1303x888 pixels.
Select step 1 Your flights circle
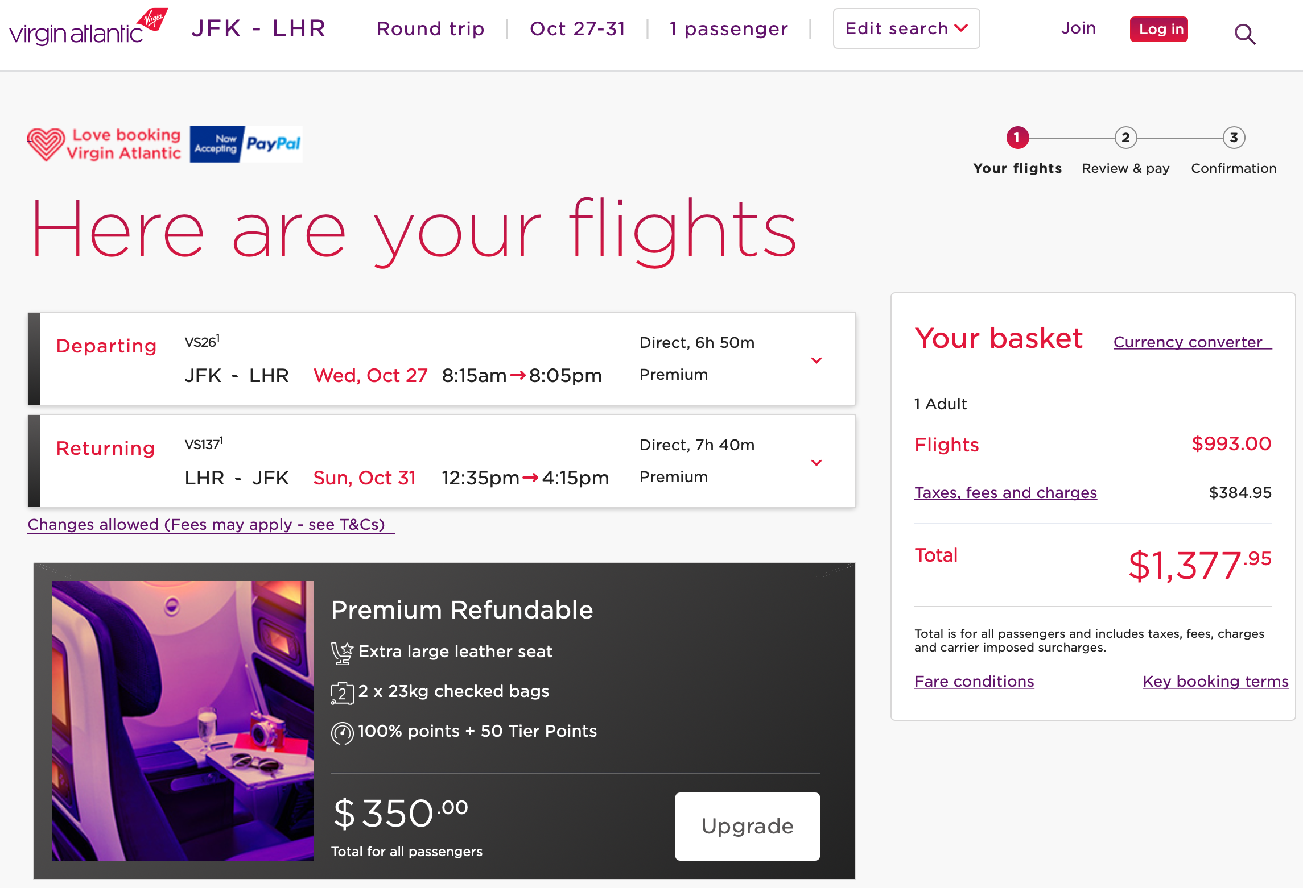point(1017,138)
